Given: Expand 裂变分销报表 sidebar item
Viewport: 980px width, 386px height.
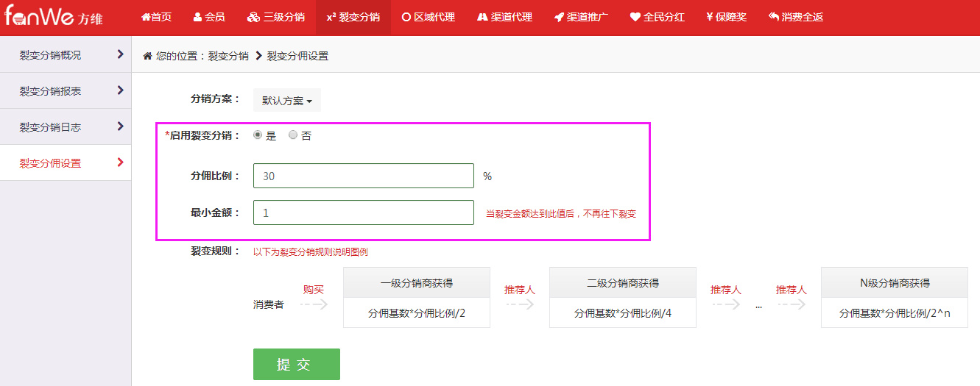Looking at the screenshot, I should tap(66, 91).
